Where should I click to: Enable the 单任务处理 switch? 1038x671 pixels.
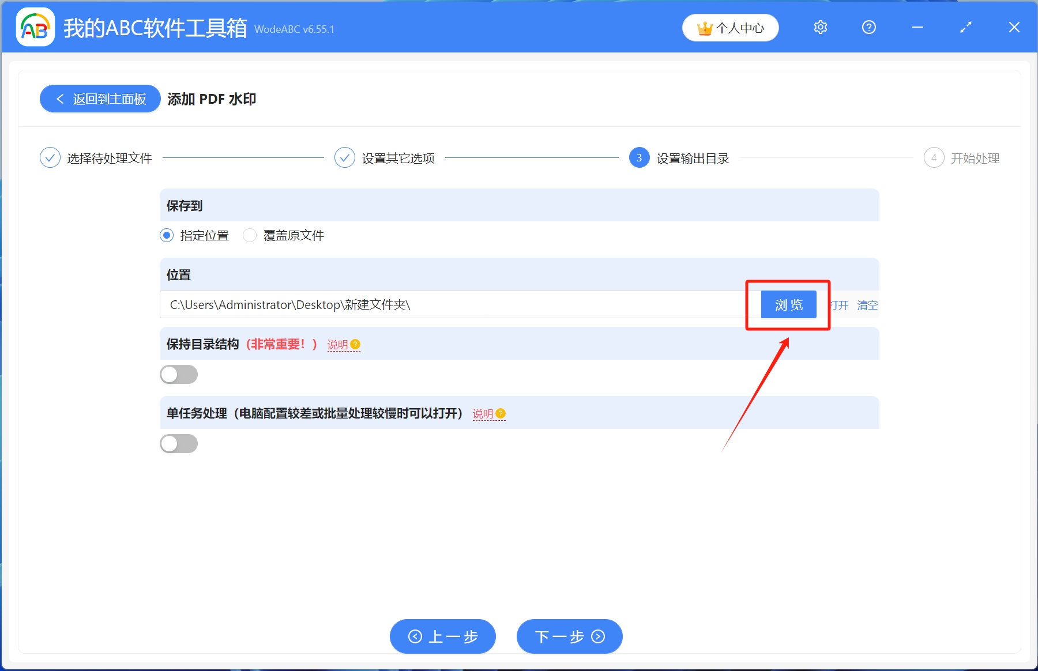(x=179, y=443)
